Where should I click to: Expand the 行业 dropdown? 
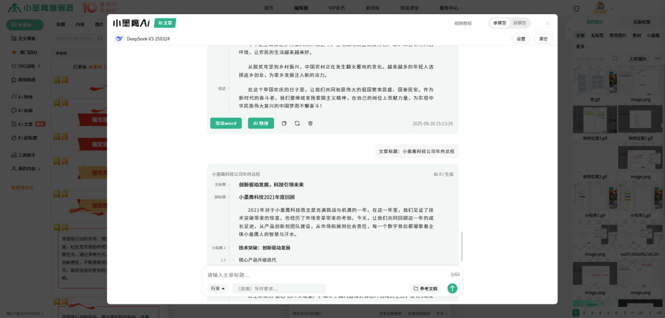pos(217,288)
